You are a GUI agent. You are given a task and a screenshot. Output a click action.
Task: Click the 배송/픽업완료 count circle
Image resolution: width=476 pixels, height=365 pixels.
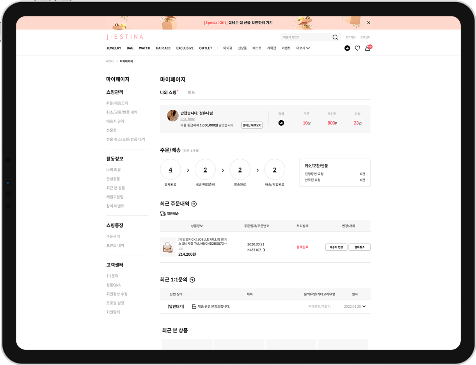pos(275,169)
